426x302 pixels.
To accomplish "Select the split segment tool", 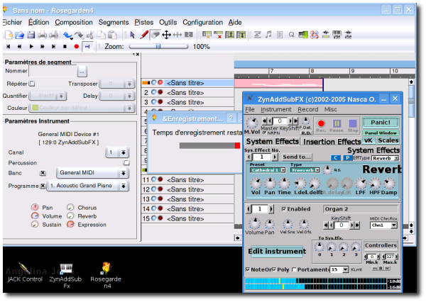I will (x=189, y=35).
